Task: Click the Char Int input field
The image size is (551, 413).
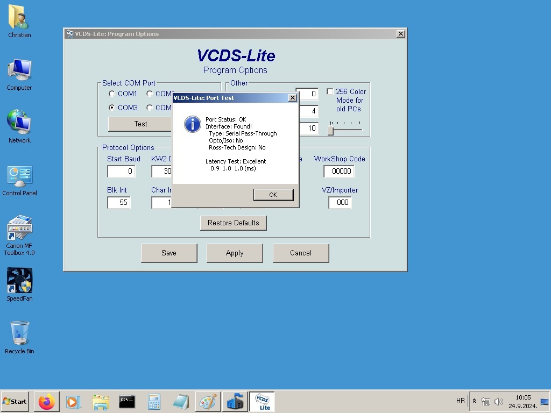Action: pyautogui.click(x=162, y=203)
